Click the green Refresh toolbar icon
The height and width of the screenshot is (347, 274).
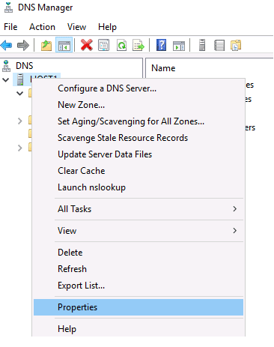[x=121, y=46]
